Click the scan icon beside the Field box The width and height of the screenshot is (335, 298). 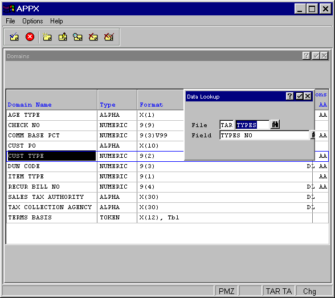pyautogui.click(x=313, y=135)
